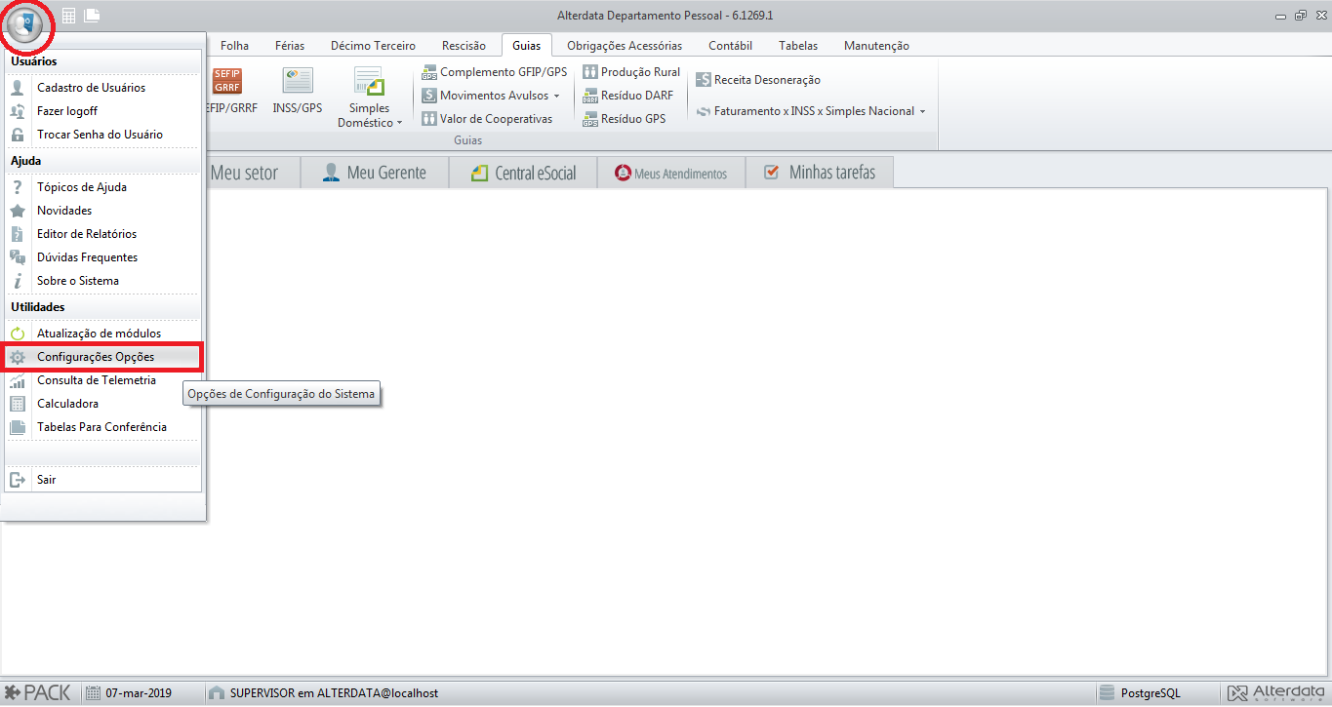Open Tabelas Para Conferência
1332x707 pixels.
[x=103, y=427]
